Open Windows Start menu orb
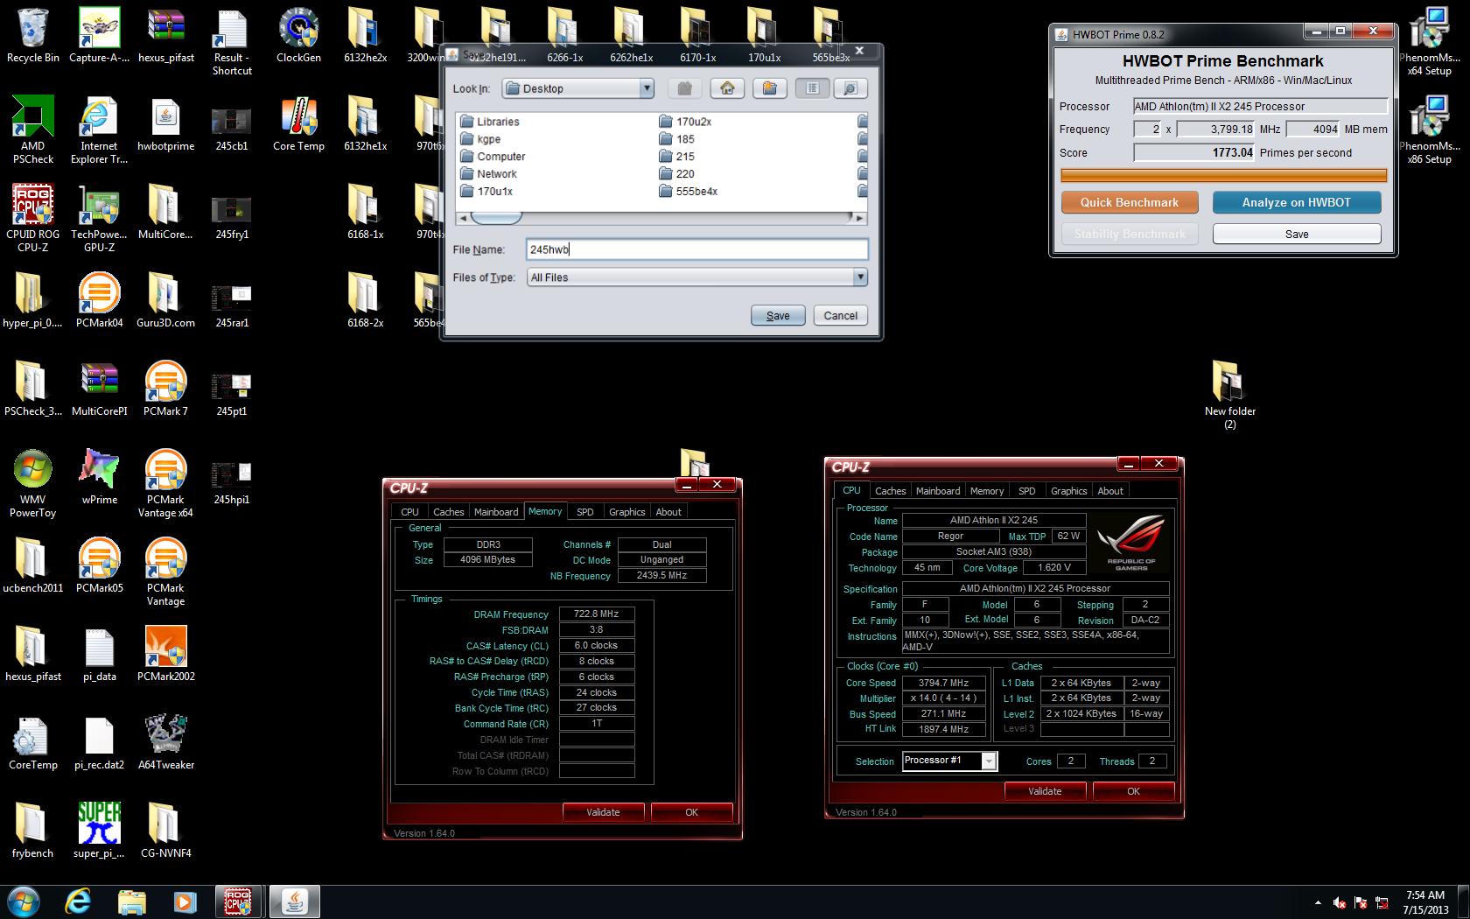The width and height of the screenshot is (1470, 919). (23, 901)
